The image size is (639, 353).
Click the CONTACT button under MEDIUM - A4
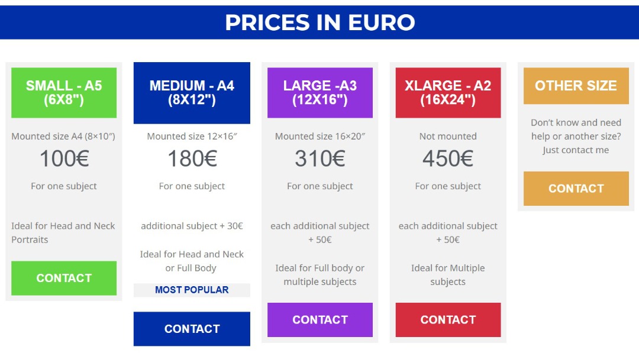(192, 328)
